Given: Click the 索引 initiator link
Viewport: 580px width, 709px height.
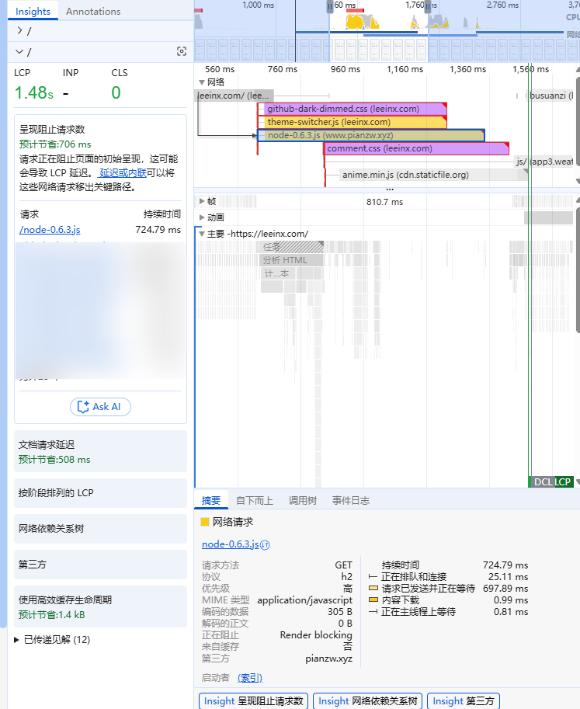Looking at the screenshot, I should 249,678.
